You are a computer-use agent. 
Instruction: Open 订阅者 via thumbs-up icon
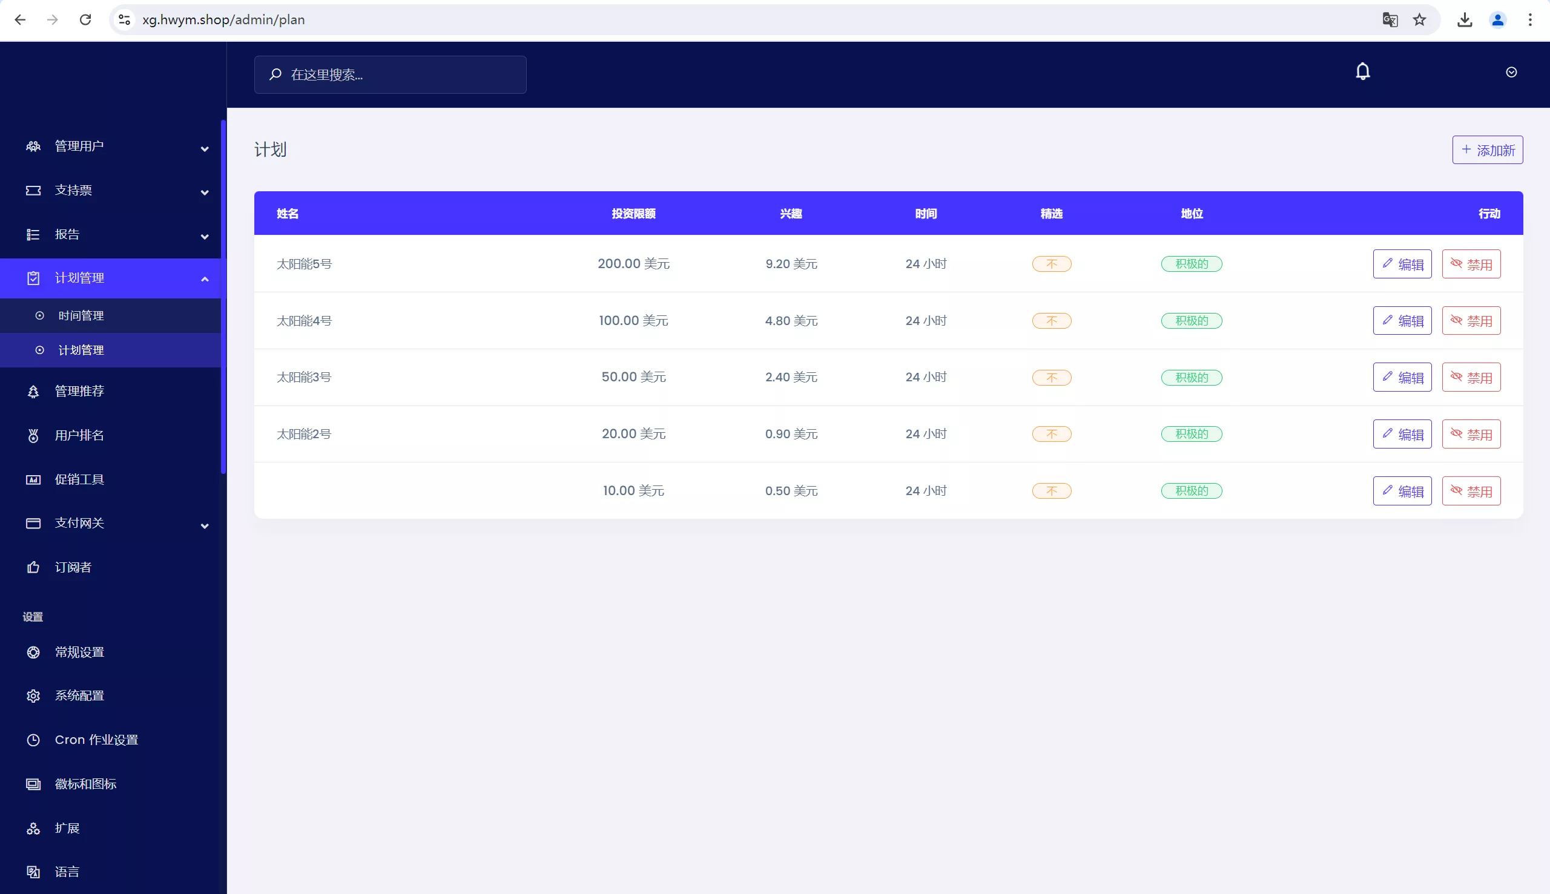tap(33, 567)
